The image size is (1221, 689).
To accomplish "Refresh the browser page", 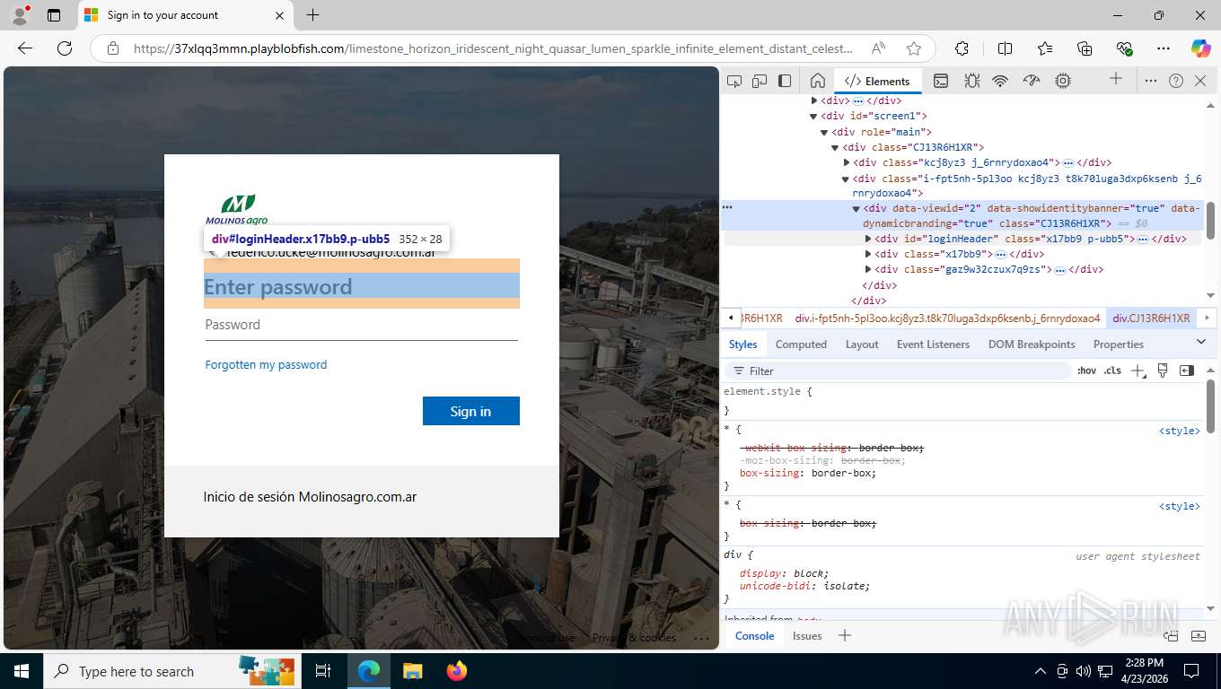I will 65,48.
